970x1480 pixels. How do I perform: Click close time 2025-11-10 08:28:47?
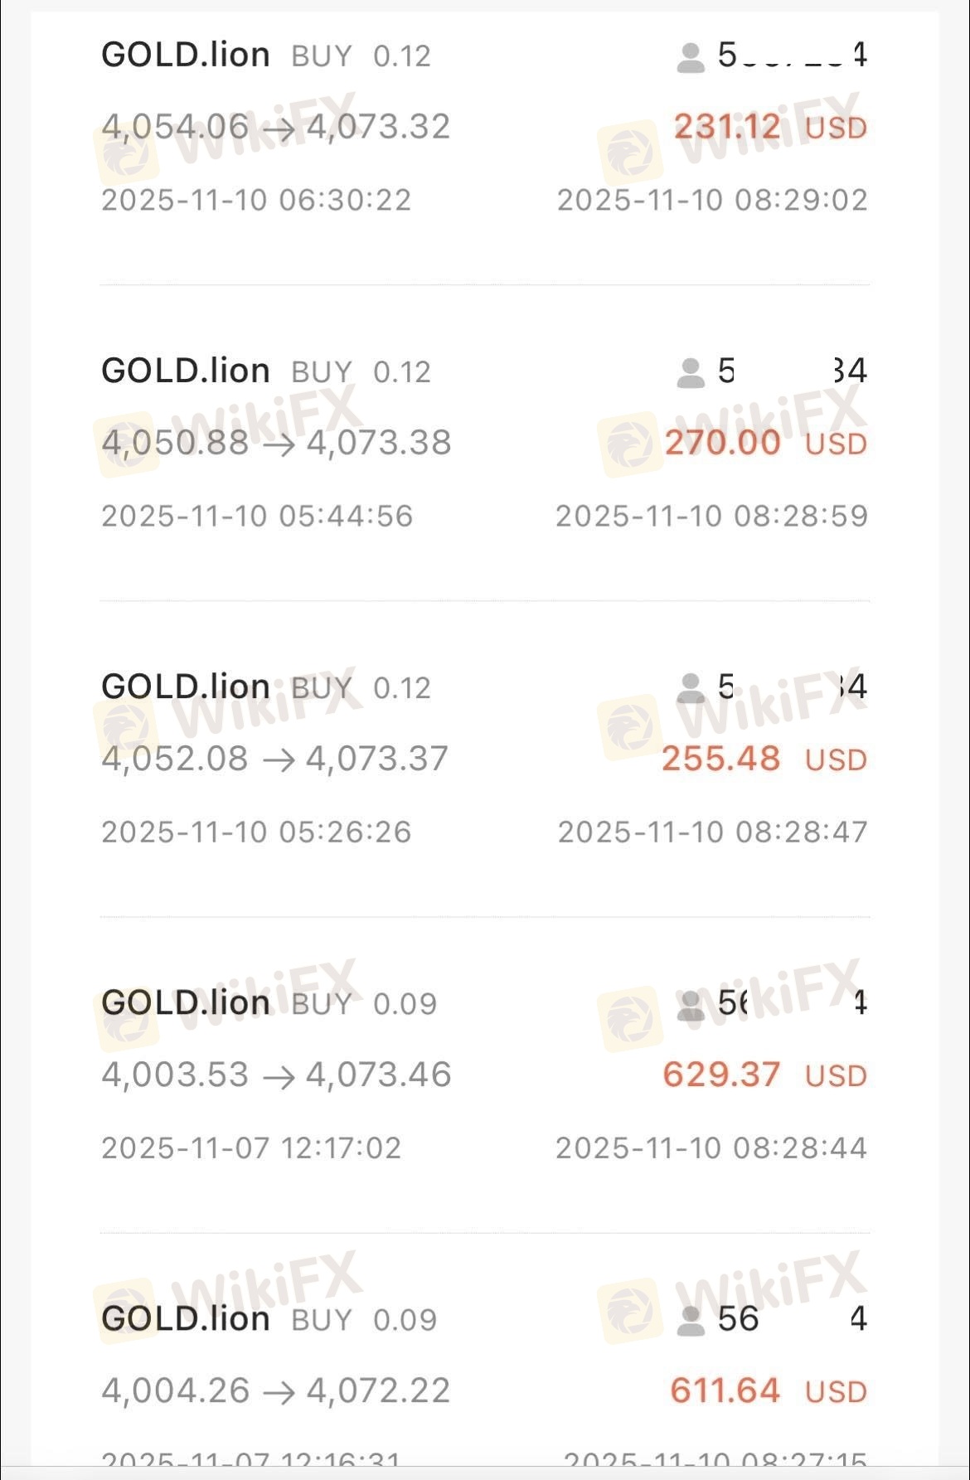tap(712, 832)
